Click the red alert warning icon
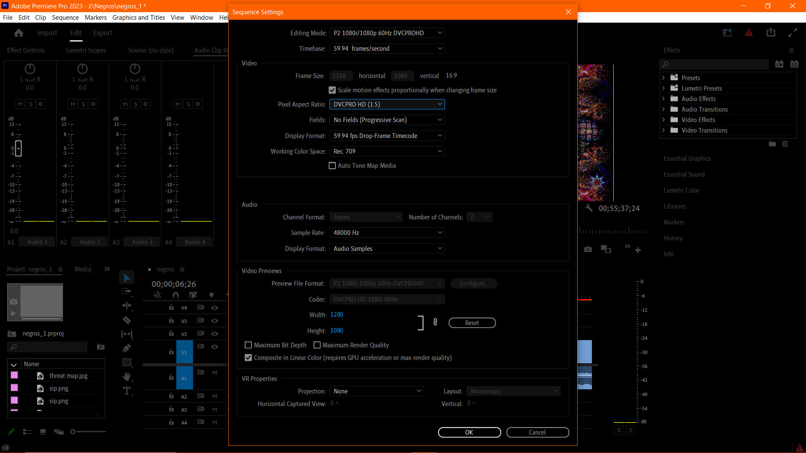 point(749,33)
